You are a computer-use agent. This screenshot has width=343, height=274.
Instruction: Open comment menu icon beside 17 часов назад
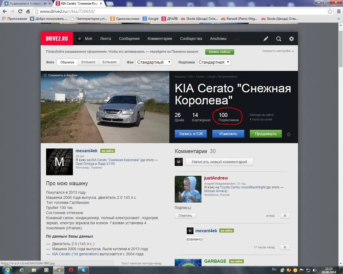pyautogui.click(x=285, y=247)
